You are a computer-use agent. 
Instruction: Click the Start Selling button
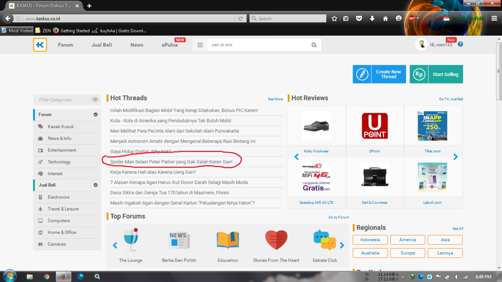point(436,74)
